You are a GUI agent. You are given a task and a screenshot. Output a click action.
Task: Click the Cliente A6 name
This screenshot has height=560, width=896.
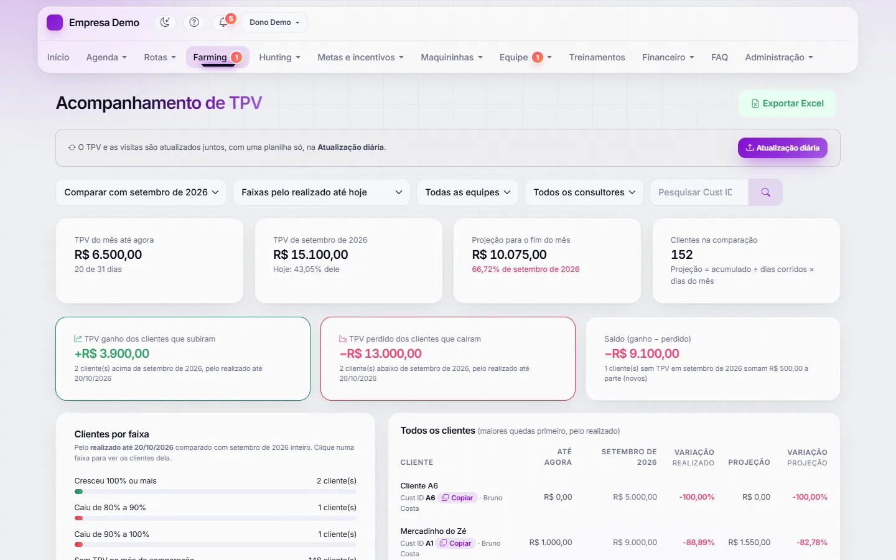click(419, 485)
